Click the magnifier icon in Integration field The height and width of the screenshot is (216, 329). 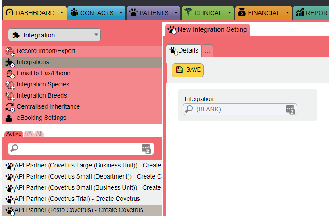[x=189, y=109]
